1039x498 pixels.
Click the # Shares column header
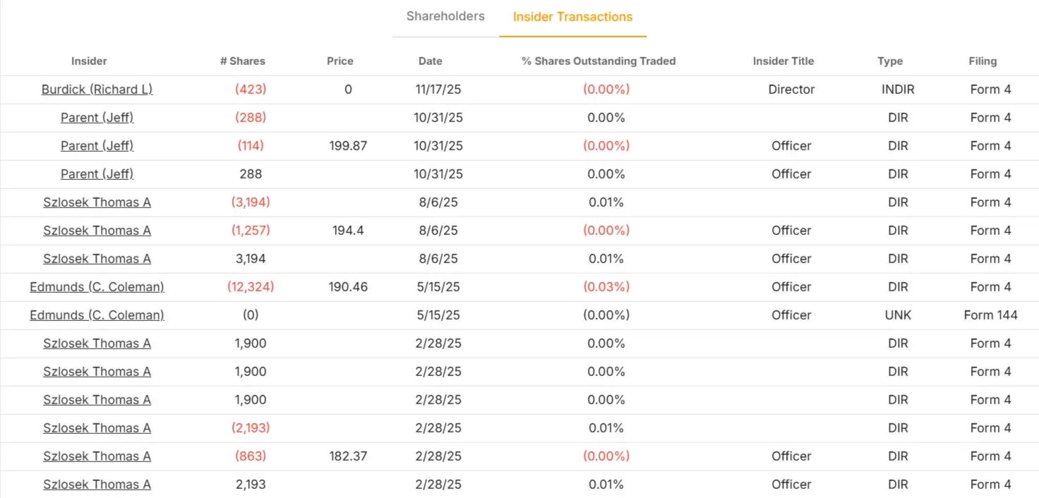coord(242,61)
